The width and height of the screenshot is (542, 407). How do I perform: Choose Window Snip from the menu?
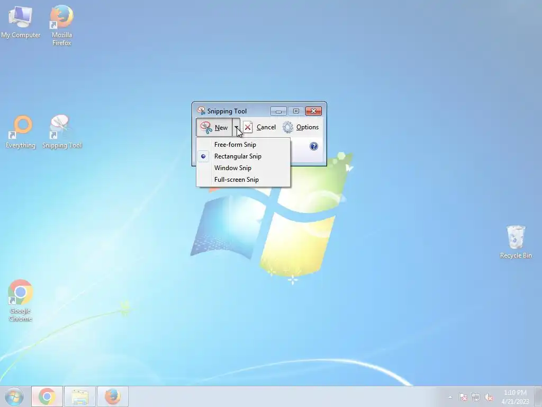click(x=243, y=168)
